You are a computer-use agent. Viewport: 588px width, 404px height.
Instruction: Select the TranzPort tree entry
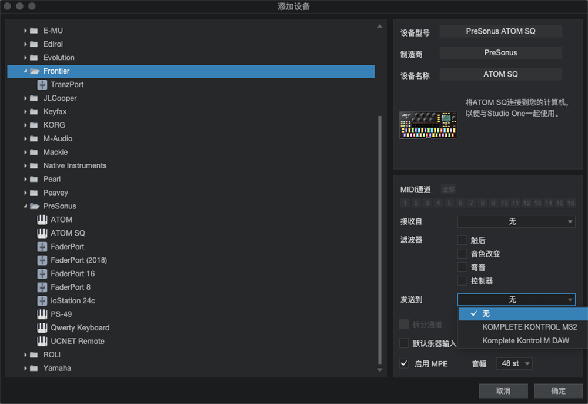tap(67, 84)
